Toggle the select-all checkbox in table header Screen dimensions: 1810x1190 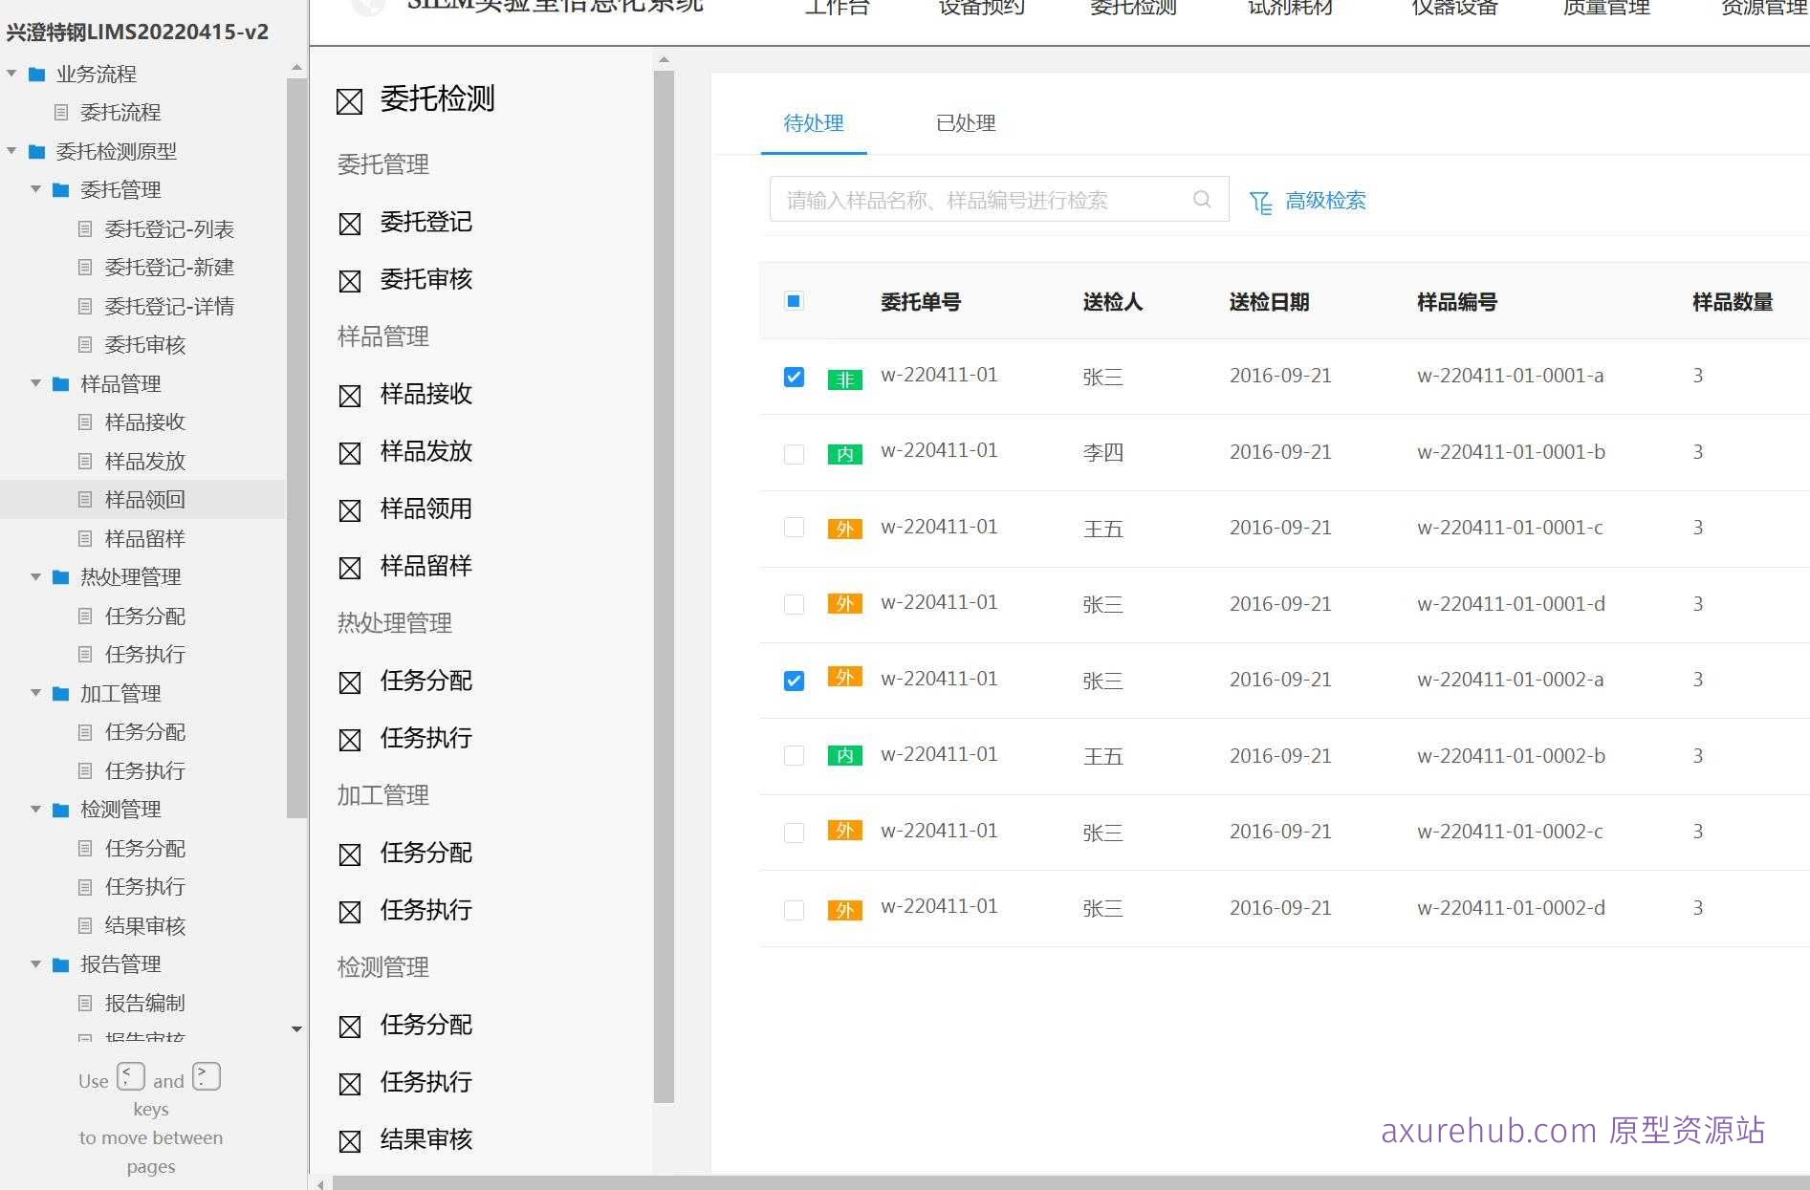click(793, 301)
